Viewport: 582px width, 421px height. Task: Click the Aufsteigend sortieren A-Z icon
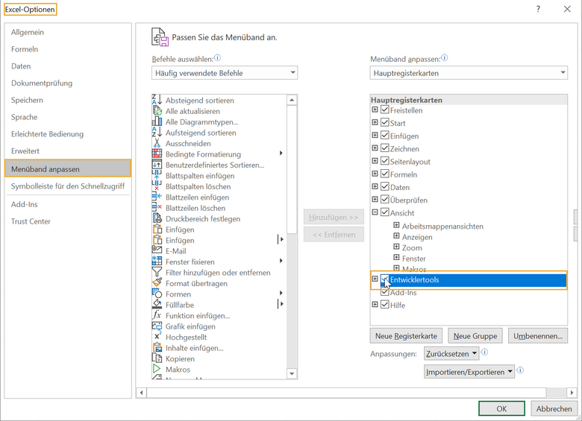[157, 133]
